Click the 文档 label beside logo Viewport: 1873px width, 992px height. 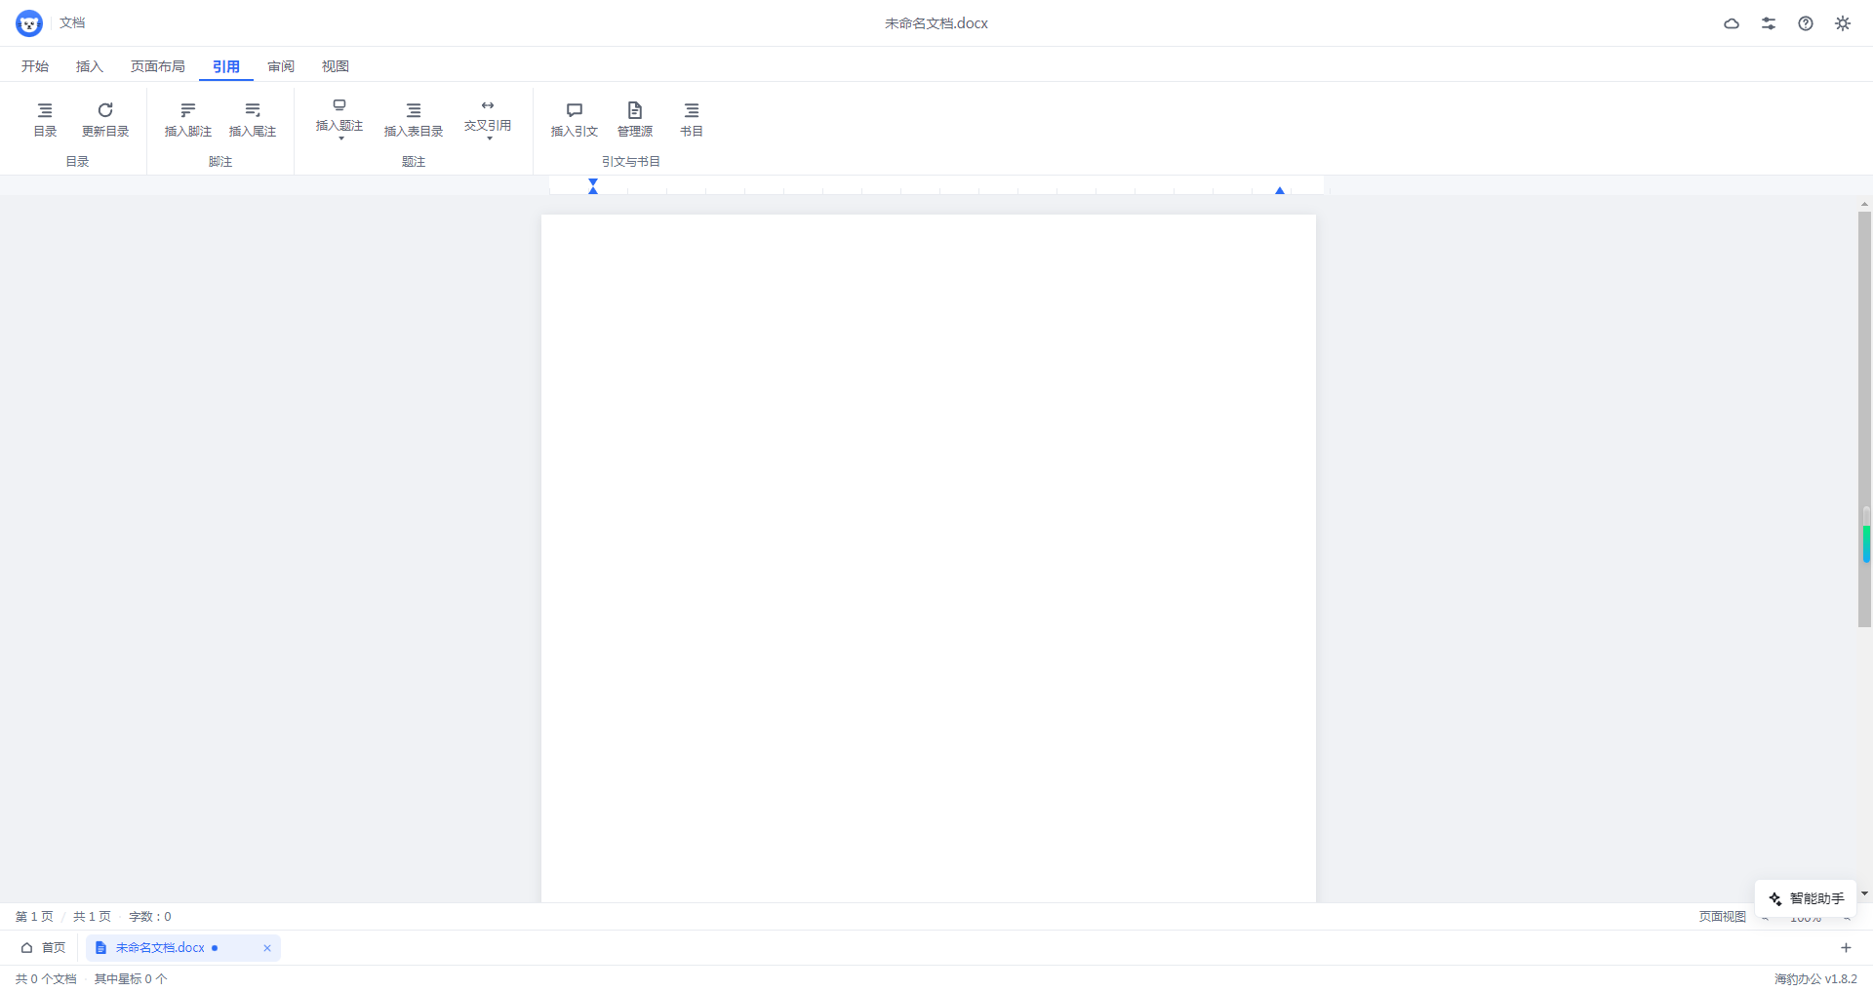(72, 22)
